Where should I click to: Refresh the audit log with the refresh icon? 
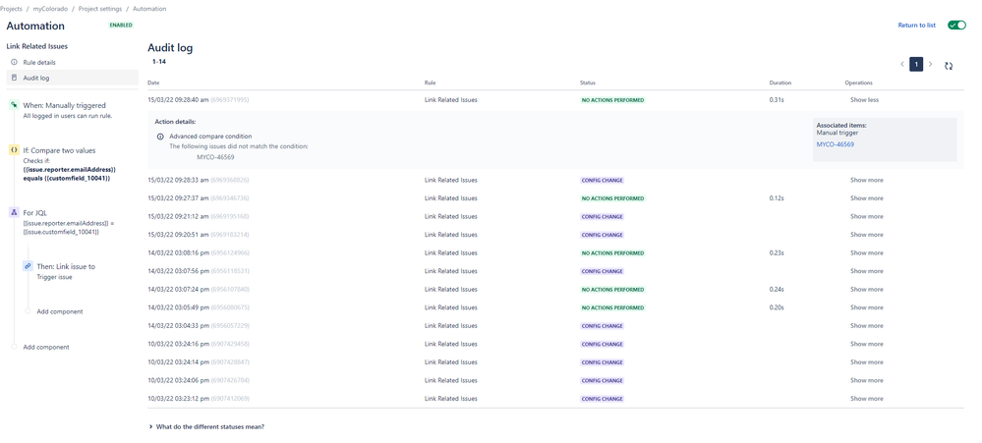point(949,65)
